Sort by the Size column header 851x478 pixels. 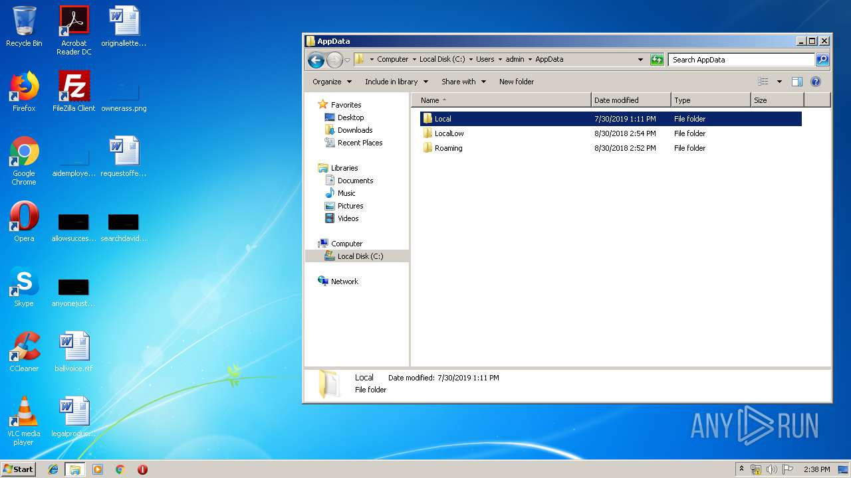tap(777, 100)
